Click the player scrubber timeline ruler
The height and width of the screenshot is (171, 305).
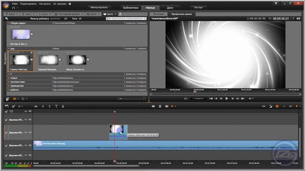(225, 91)
